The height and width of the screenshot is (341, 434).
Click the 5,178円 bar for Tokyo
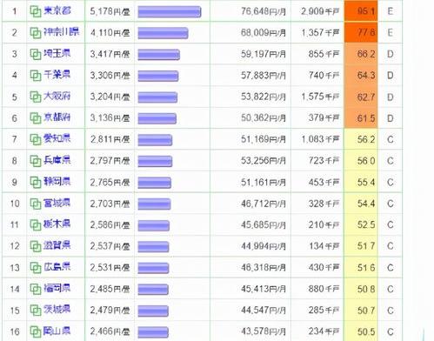coord(170,12)
